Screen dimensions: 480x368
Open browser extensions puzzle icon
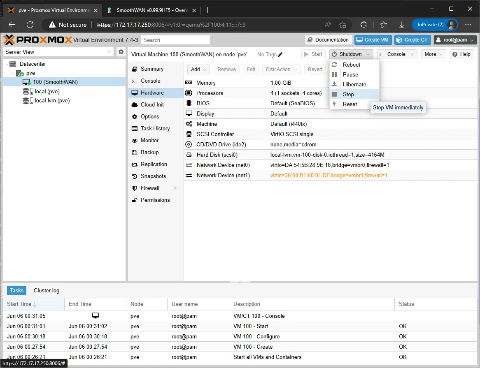pos(363,25)
